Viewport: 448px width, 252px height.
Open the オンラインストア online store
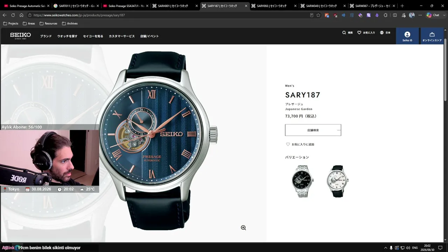[432, 36]
